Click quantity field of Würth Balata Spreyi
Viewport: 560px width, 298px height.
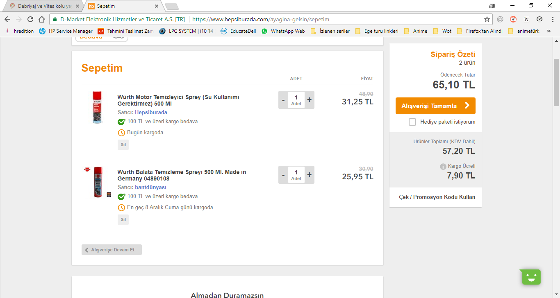[x=296, y=175]
